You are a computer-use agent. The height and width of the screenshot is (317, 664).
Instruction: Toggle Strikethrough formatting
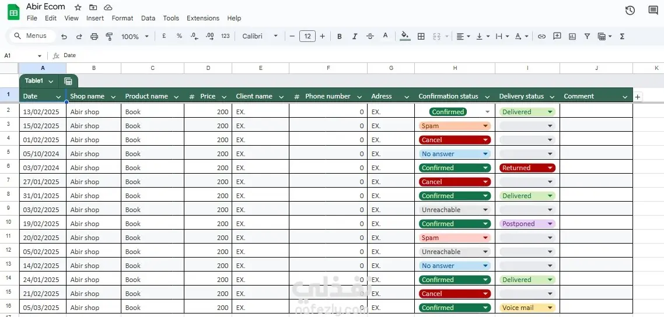(370, 36)
